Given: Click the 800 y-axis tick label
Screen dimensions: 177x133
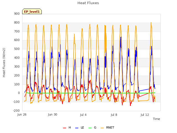Looking at the screenshot, I should click(x=17, y=23).
